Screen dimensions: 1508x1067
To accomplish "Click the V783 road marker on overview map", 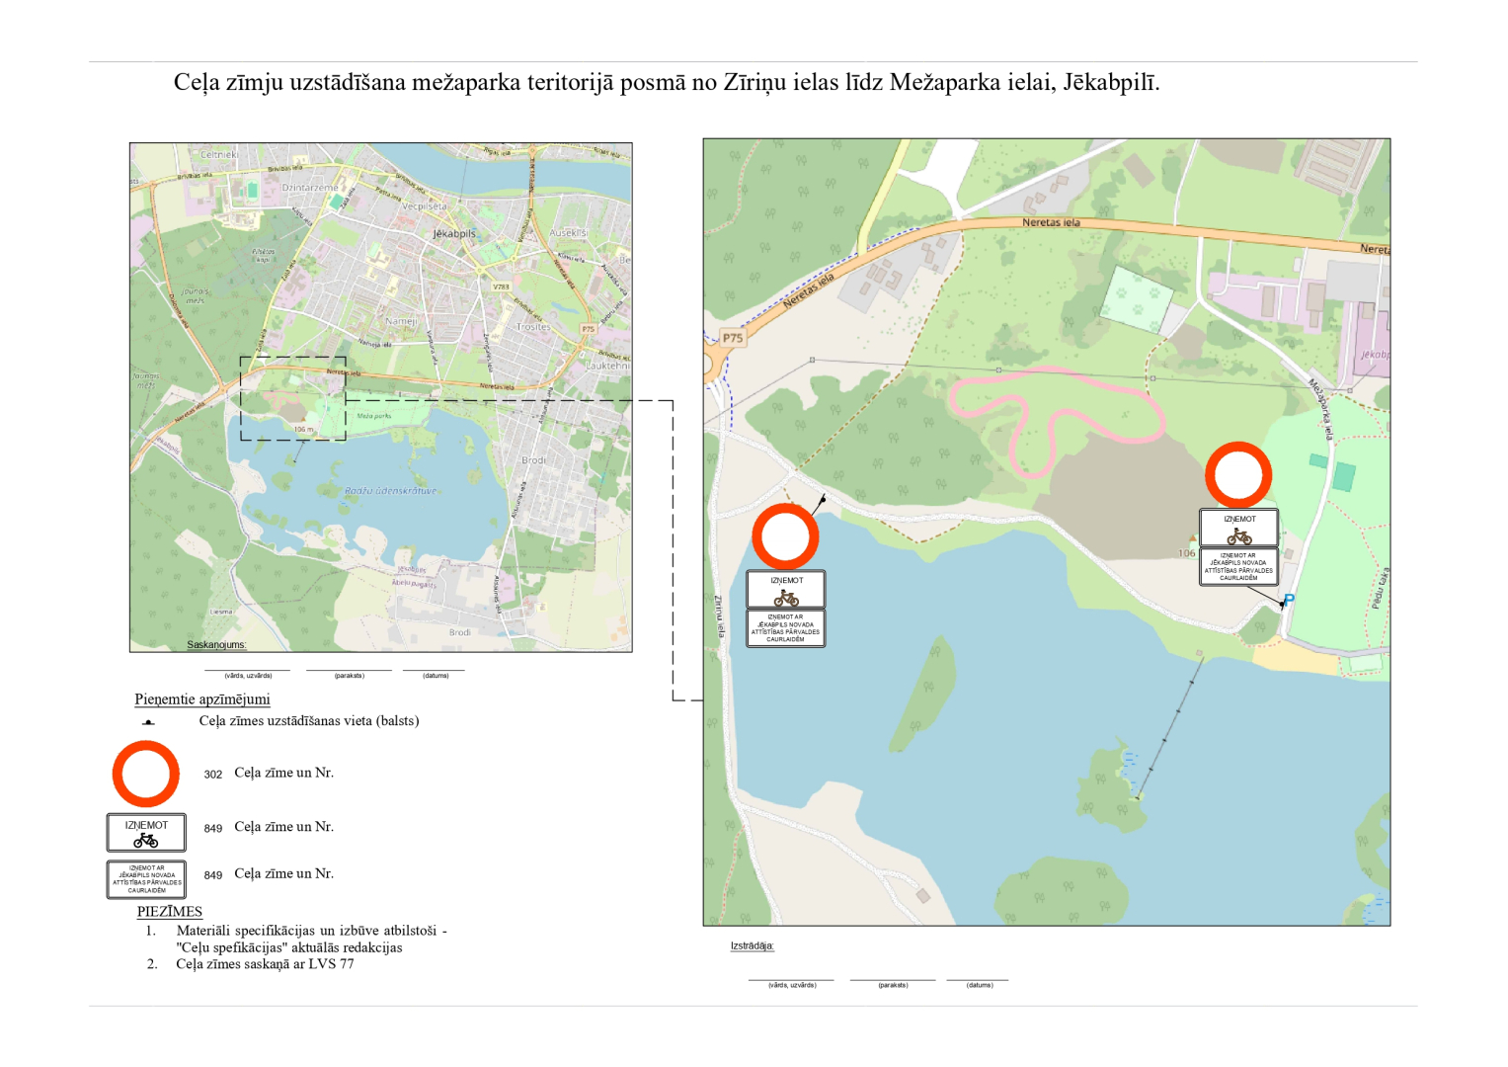I will (501, 287).
